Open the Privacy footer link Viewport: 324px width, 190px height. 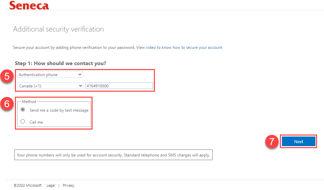click(68, 185)
